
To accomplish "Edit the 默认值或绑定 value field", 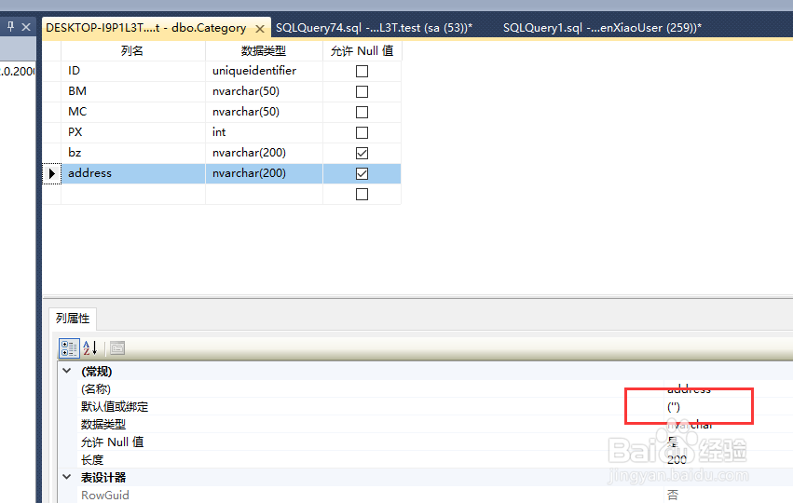I will pyautogui.click(x=729, y=406).
